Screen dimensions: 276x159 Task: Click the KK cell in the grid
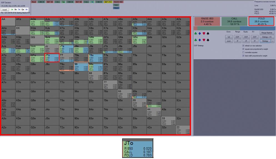click(x=23, y=31)
